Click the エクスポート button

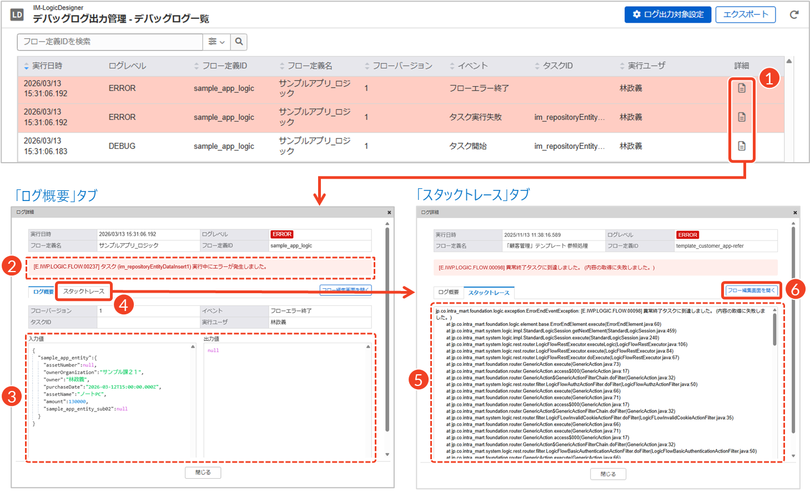tap(745, 14)
